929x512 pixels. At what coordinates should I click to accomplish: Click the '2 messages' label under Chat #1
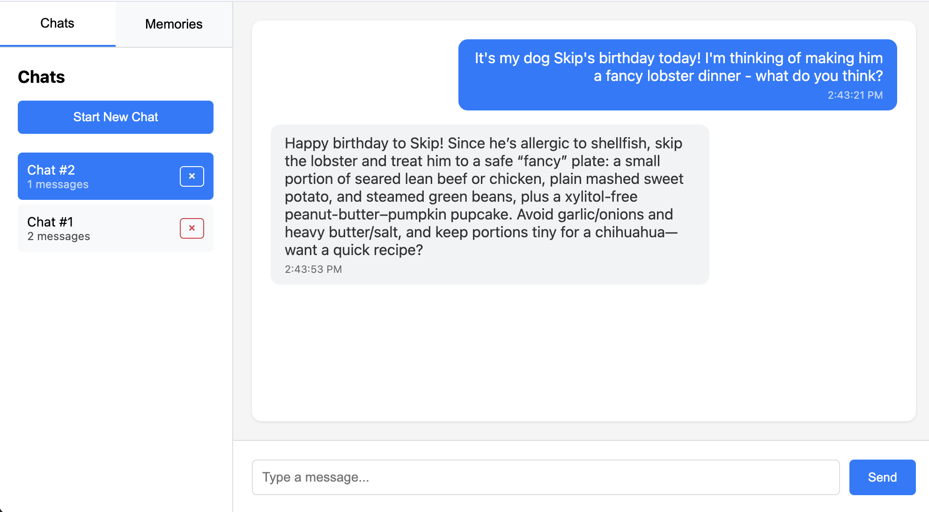click(59, 237)
